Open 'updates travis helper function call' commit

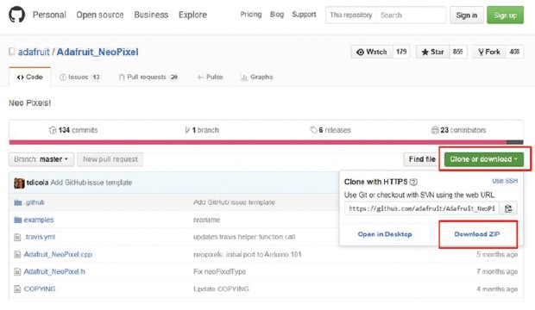click(244, 237)
